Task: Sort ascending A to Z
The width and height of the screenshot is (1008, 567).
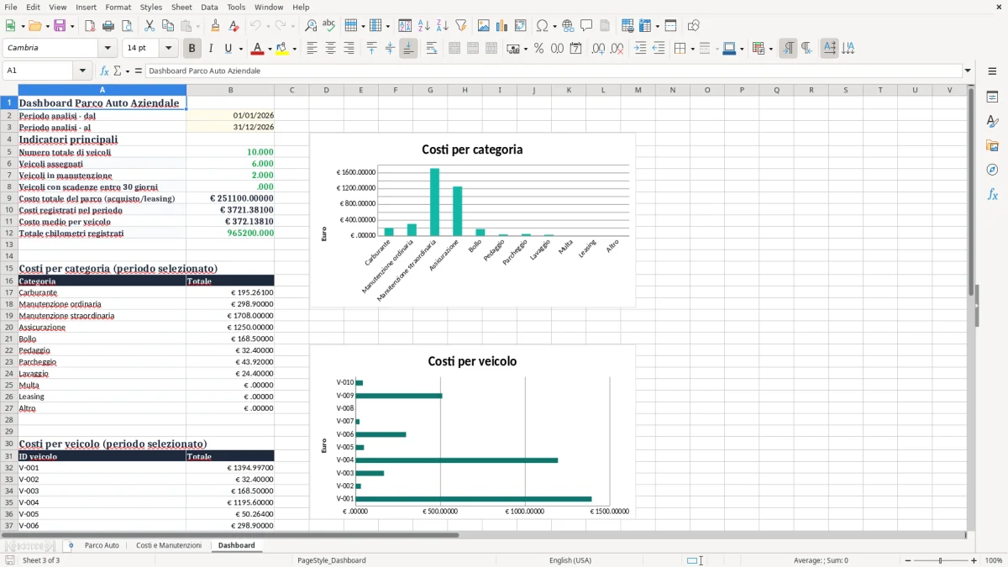Action: pyautogui.click(x=423, y=26)
